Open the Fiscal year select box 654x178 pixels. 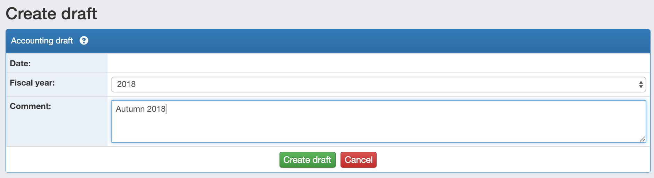coord(378,85)
